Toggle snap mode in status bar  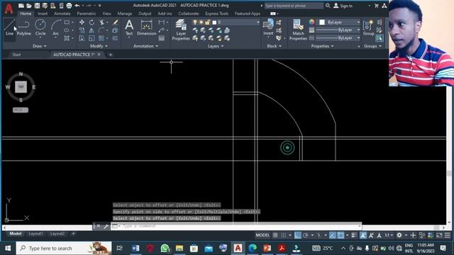tap(284, 235)
